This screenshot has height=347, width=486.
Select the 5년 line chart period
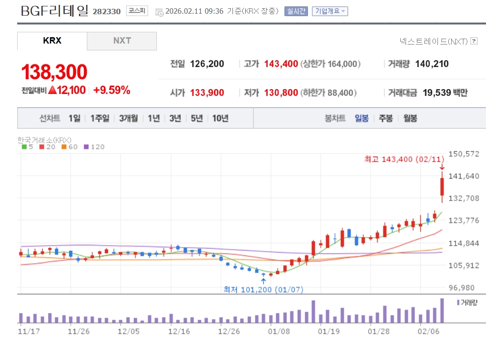tap(197, 118)
